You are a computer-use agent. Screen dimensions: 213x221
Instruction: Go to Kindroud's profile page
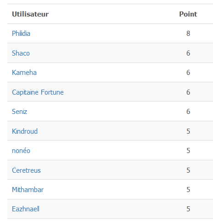(x=25, y=131)
